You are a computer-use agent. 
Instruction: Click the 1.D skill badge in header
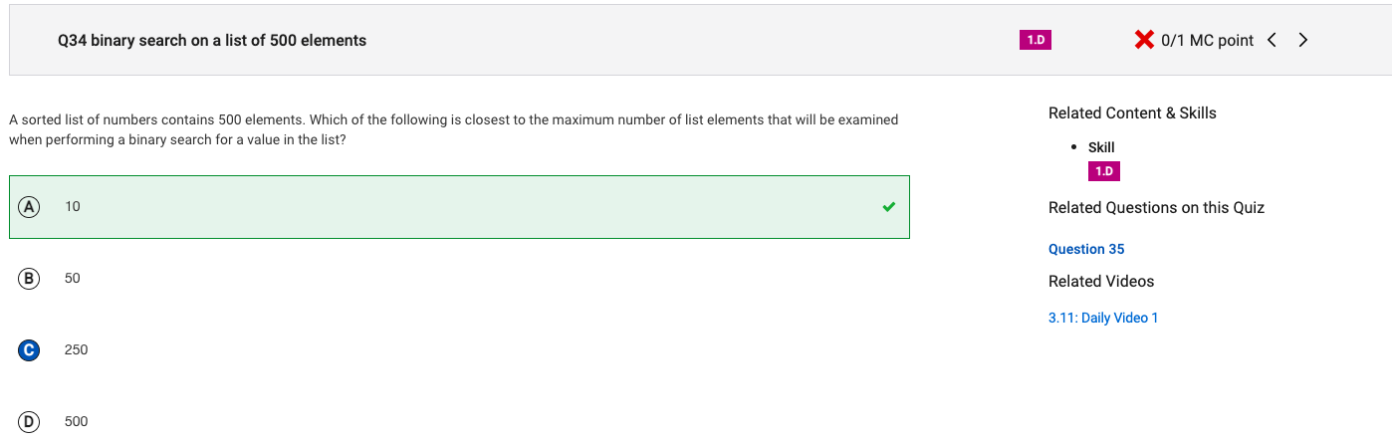pyautogui.click(x=1036, y=40)
